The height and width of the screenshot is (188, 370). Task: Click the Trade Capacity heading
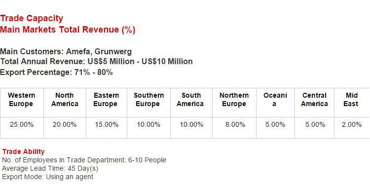(x=32, y=18)
